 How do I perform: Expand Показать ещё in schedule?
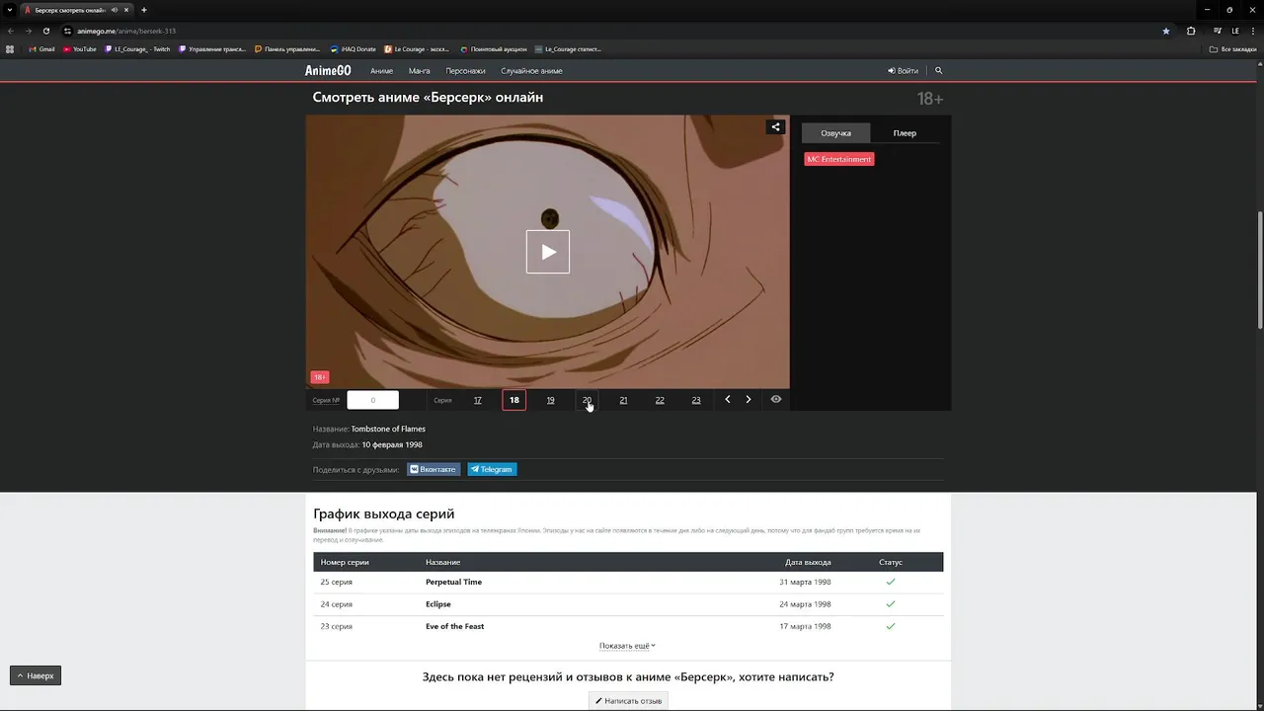click(x=627, y=646)
